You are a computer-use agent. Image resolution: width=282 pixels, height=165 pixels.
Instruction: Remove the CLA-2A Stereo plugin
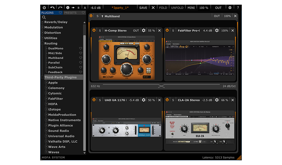pyautogui.click(x=233, y=100)
